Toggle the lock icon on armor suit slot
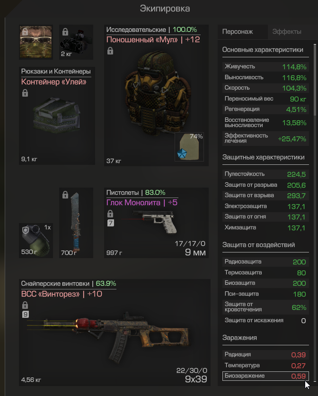 (110, 51)
